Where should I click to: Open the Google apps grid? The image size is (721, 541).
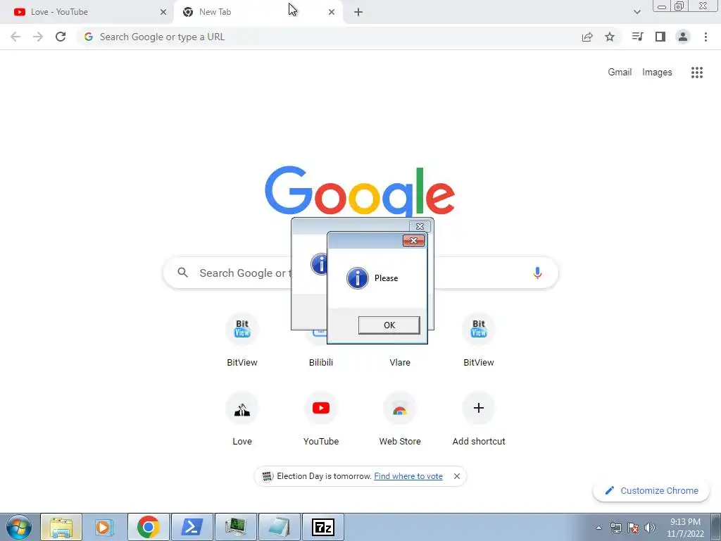(x=697, y=73)
